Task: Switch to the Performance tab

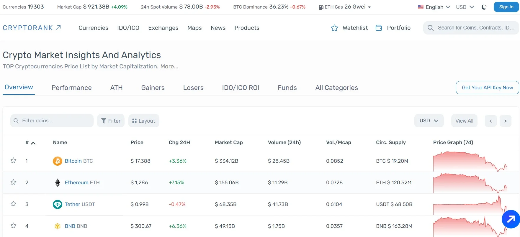Action: 71,88
